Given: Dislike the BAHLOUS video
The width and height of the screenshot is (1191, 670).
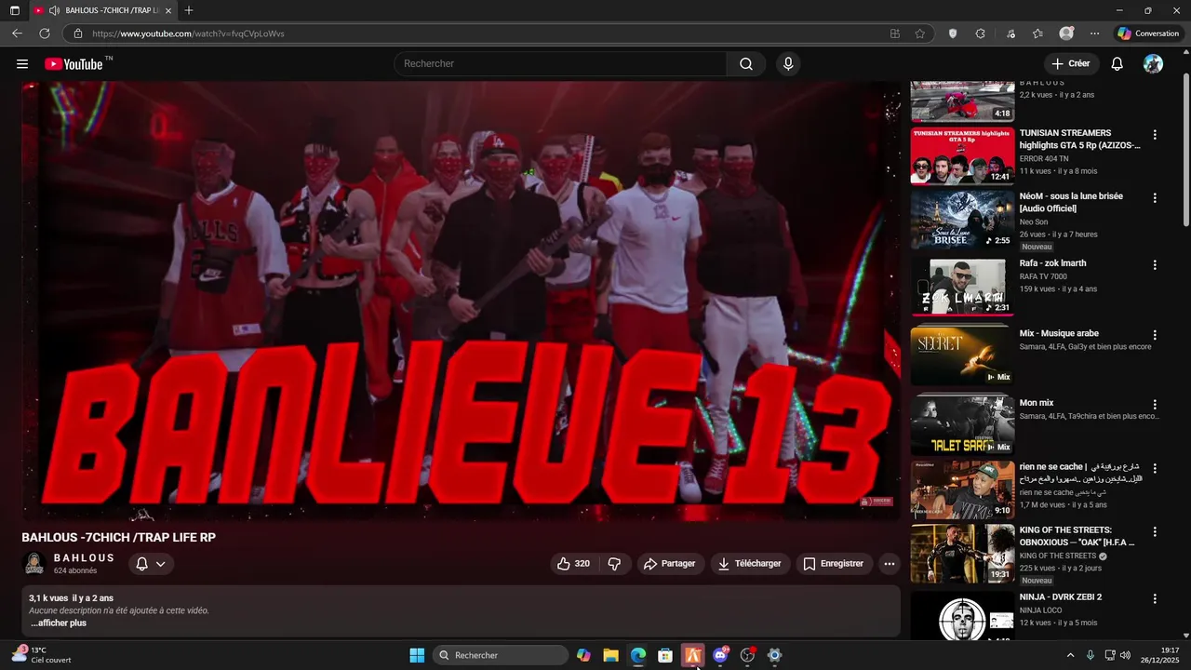Looking at the screenshot, I should pos(614,564).
